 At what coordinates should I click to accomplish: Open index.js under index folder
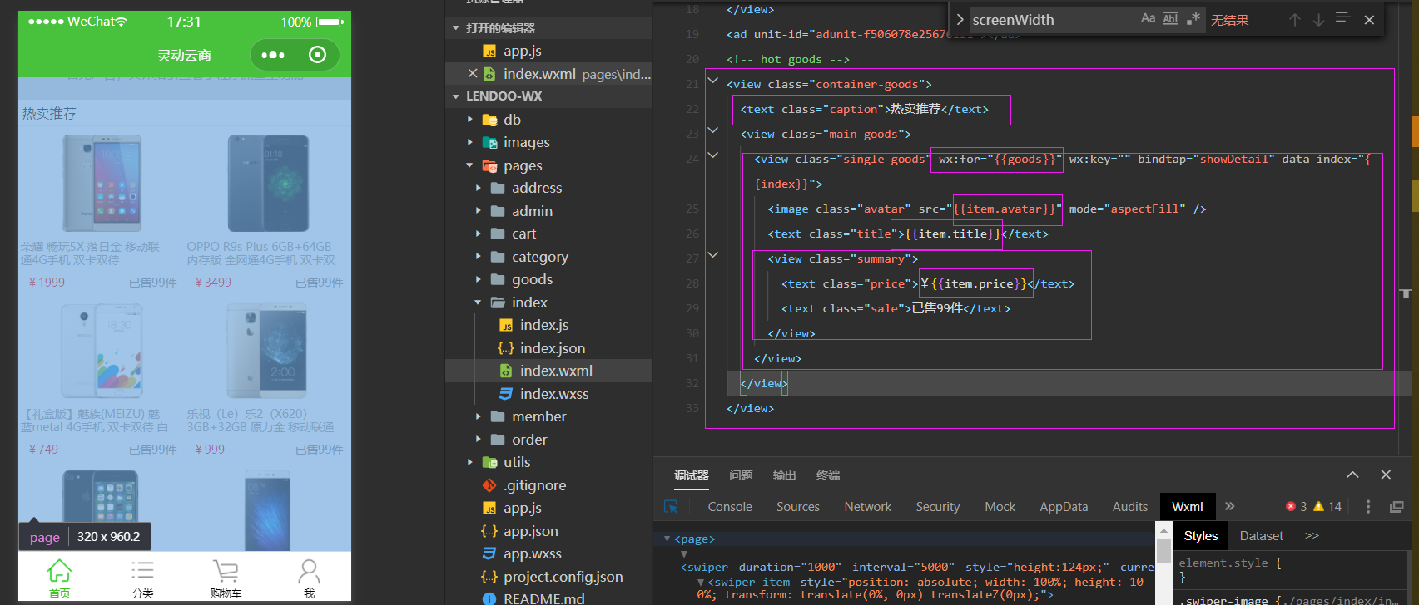click(544, 325)
